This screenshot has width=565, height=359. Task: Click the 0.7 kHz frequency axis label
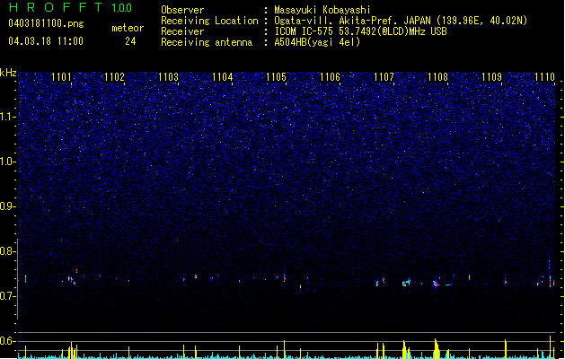point(7,296)
